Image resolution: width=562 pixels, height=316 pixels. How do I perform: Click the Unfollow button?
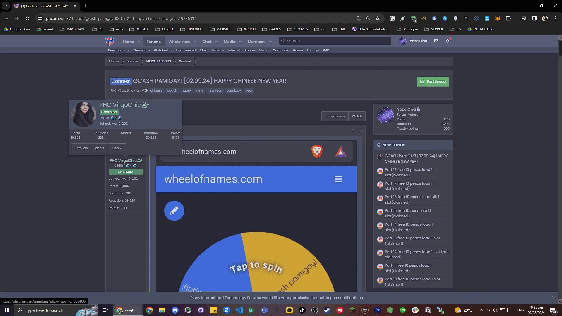[x=81, y=148]
